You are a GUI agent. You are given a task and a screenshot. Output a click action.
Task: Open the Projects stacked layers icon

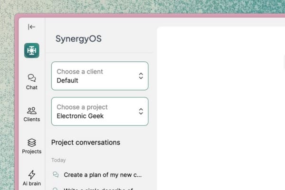32,142
